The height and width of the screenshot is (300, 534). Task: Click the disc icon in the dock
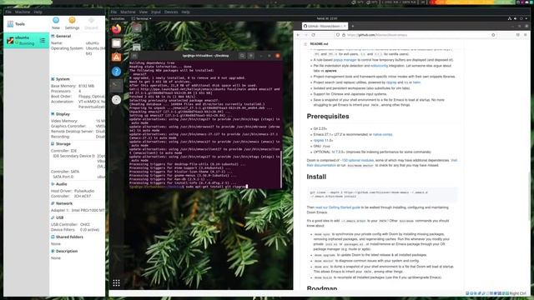(x=117, y=100)
